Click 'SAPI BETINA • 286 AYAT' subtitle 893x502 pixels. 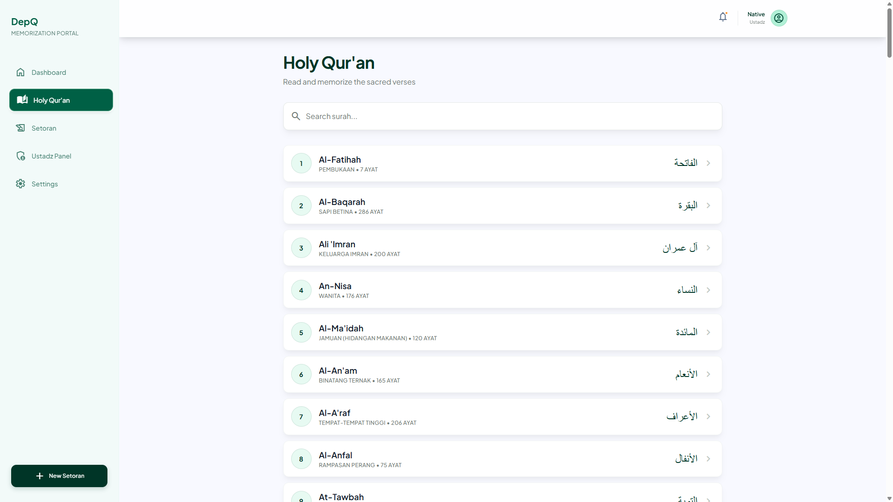pos(351,212)
